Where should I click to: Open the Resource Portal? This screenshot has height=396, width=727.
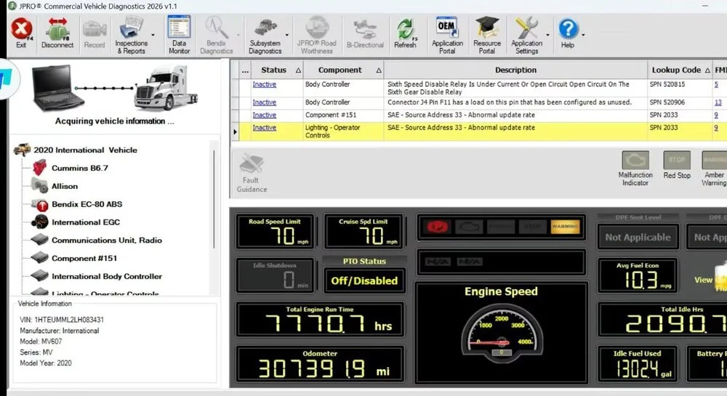pyautogui.click(x=487, y=35)
